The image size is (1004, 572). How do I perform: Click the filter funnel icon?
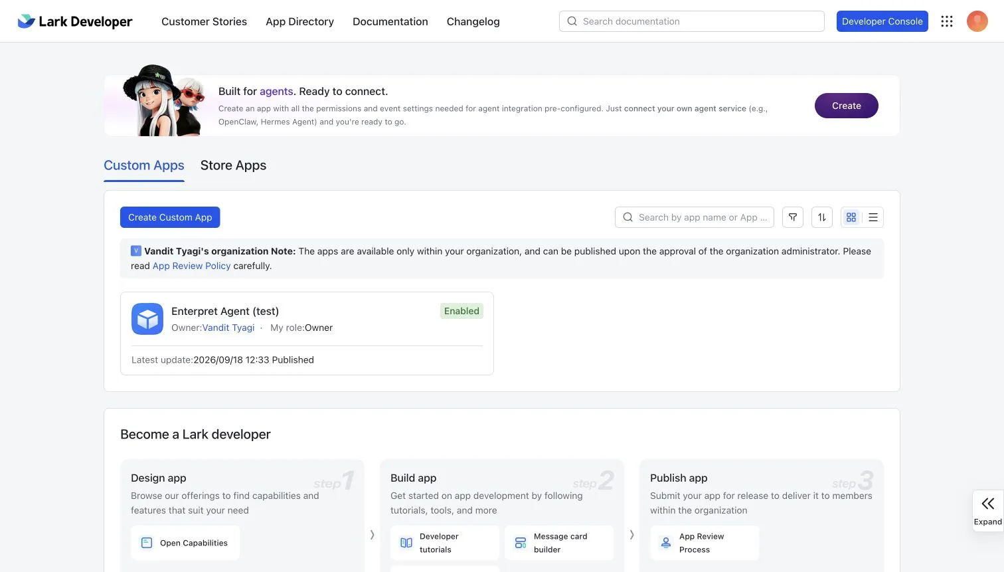(x=793, y=217)
